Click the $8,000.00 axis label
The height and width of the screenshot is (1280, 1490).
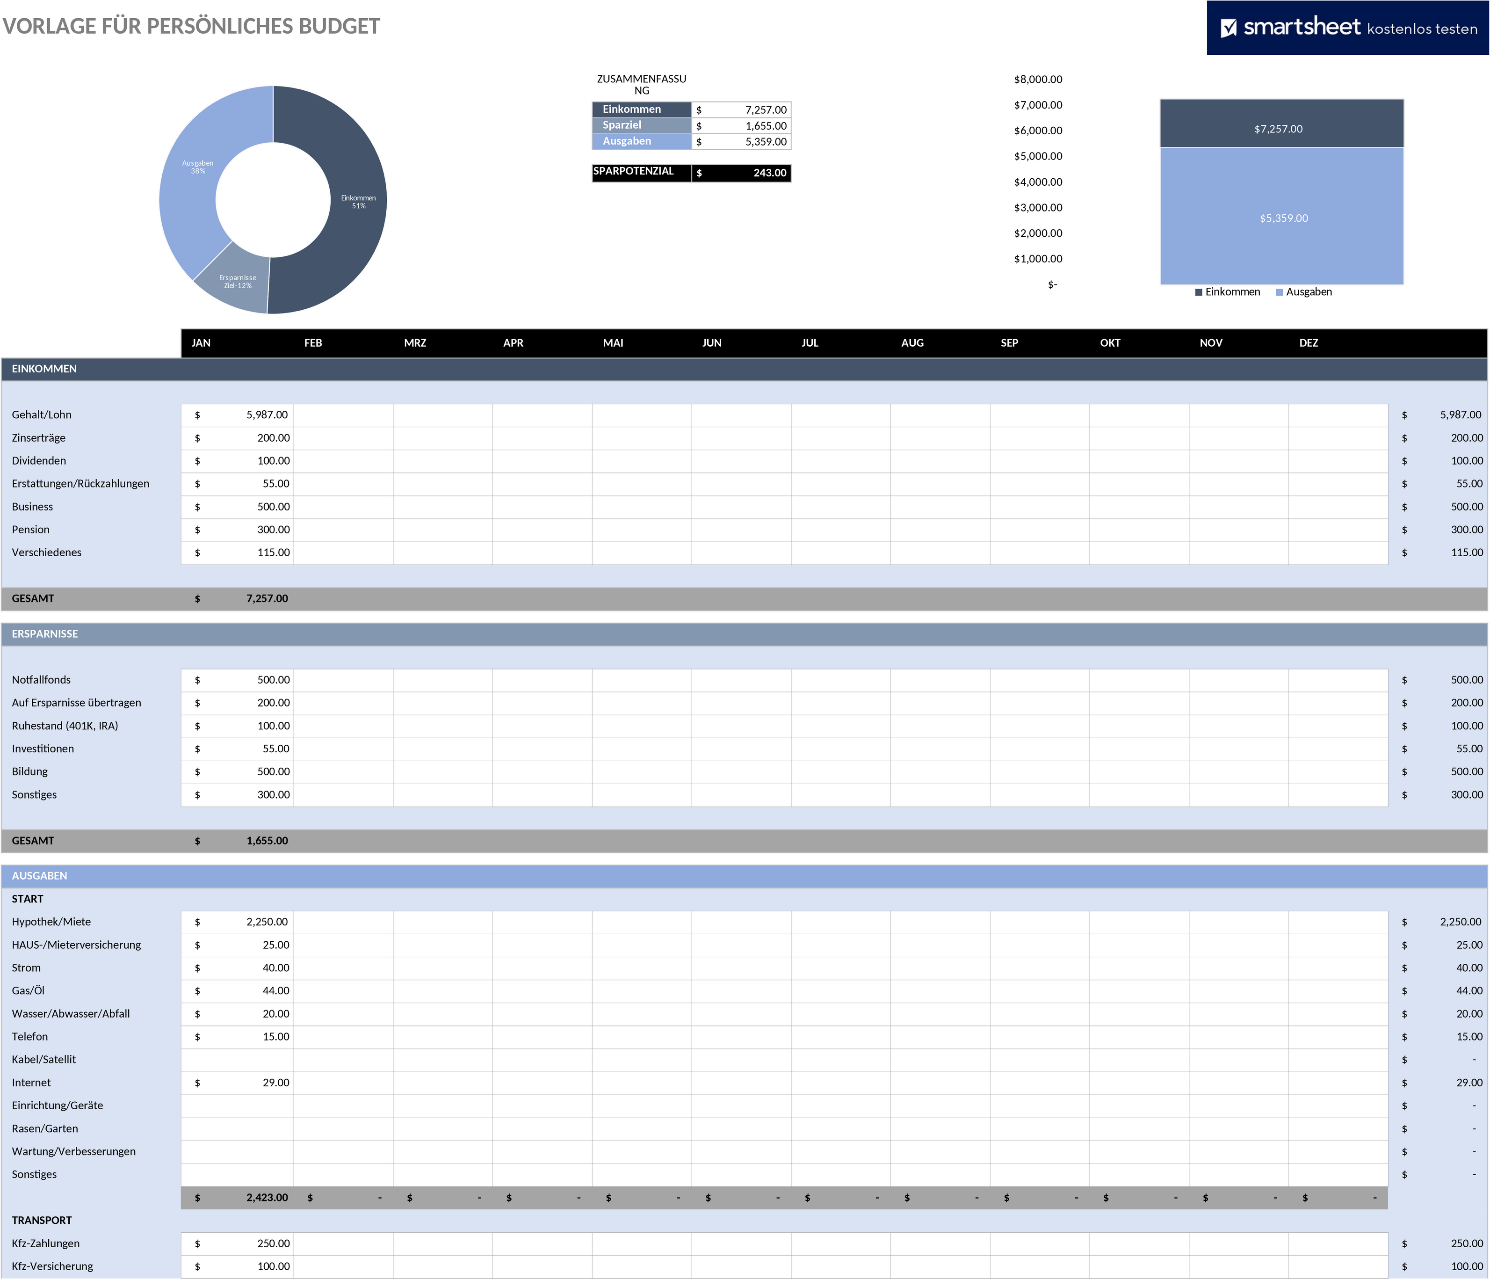click(1038, 80)
